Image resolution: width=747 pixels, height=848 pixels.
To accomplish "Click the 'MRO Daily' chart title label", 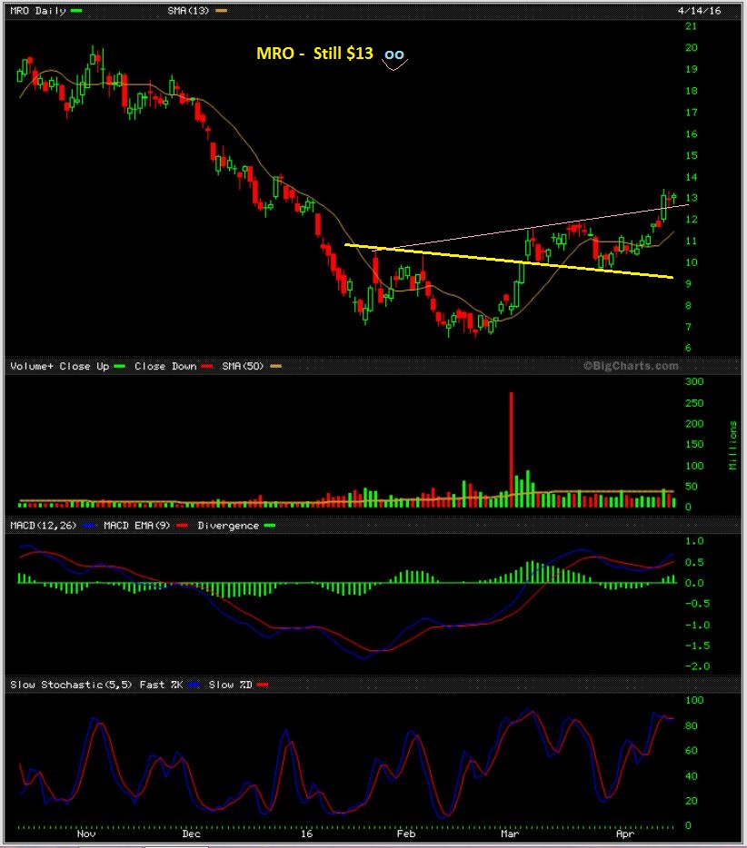I will click(37, 11).
